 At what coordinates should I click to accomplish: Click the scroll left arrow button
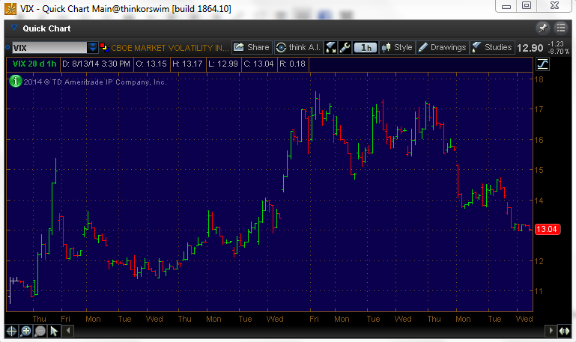pyautogui.click(x=68, y=331)
